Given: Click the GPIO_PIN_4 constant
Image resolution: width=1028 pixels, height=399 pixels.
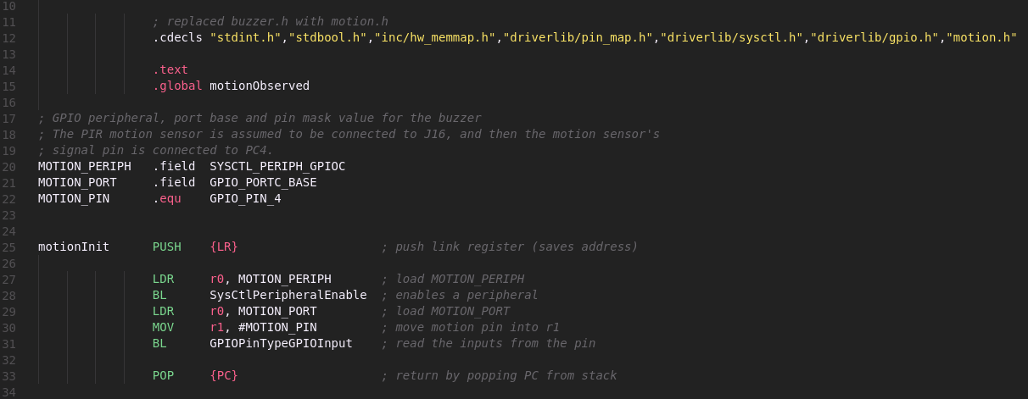Looking at the screenshot, I should coord(245,198).
